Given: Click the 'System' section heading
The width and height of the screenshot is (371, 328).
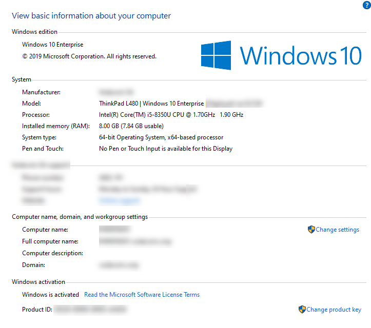Looking at the screenshot, I should coord(22,79).
